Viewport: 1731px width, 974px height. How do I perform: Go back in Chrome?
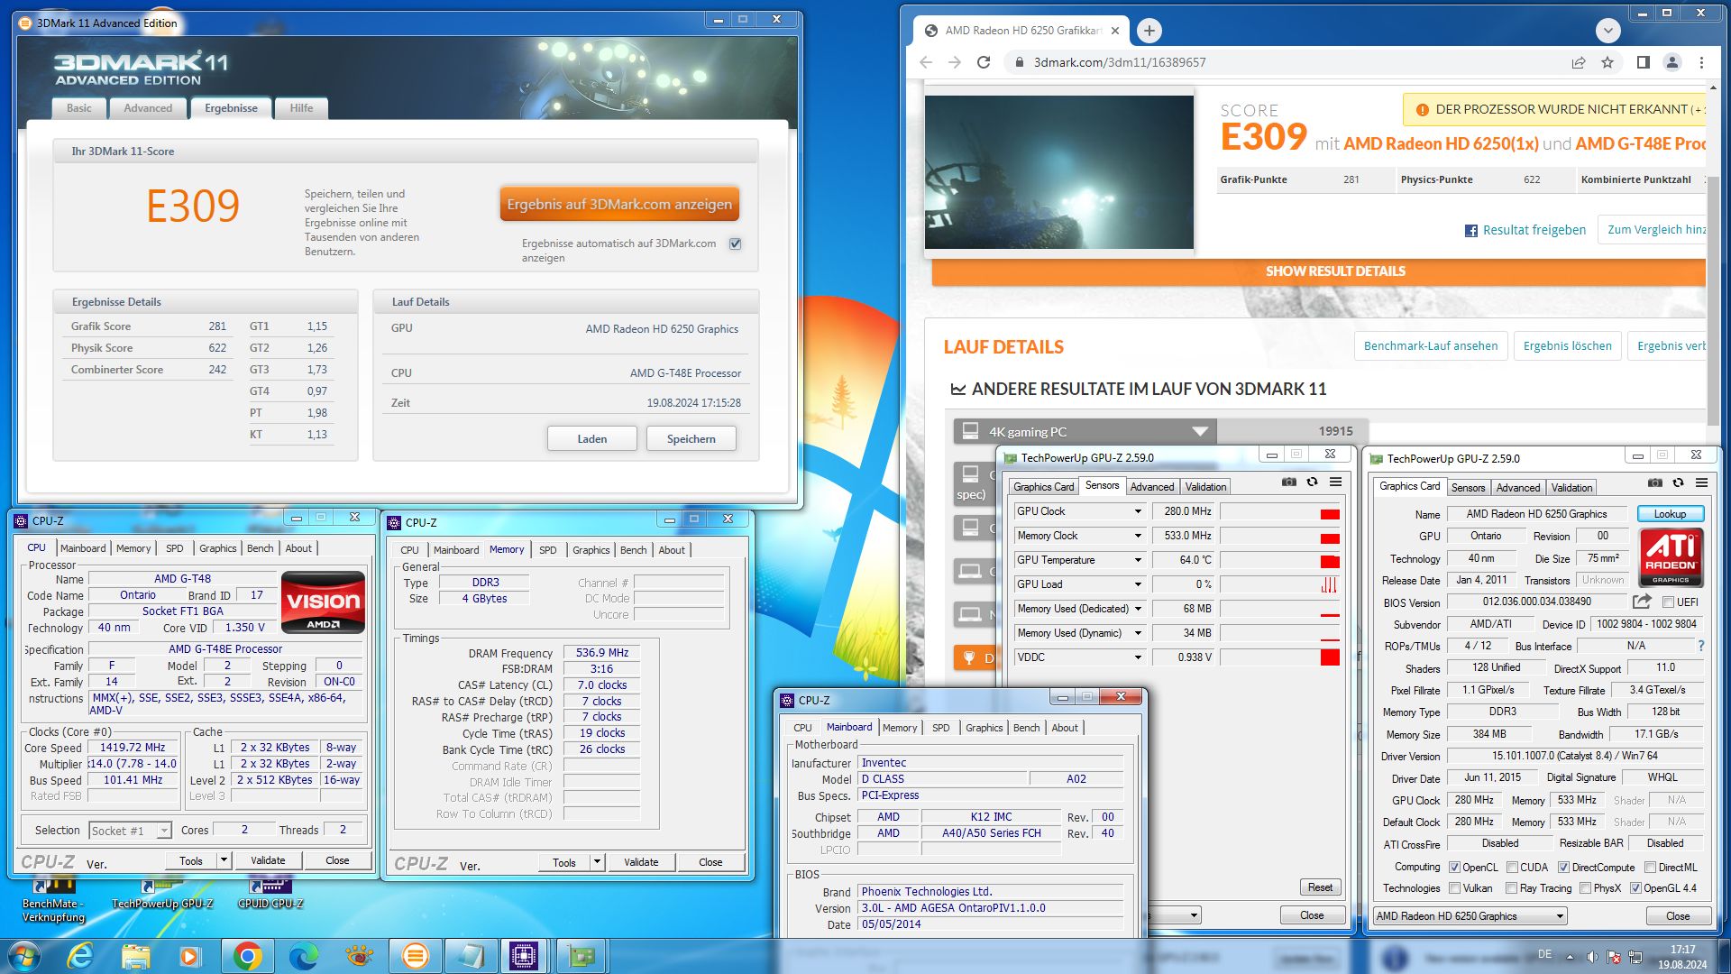[926, 62]
